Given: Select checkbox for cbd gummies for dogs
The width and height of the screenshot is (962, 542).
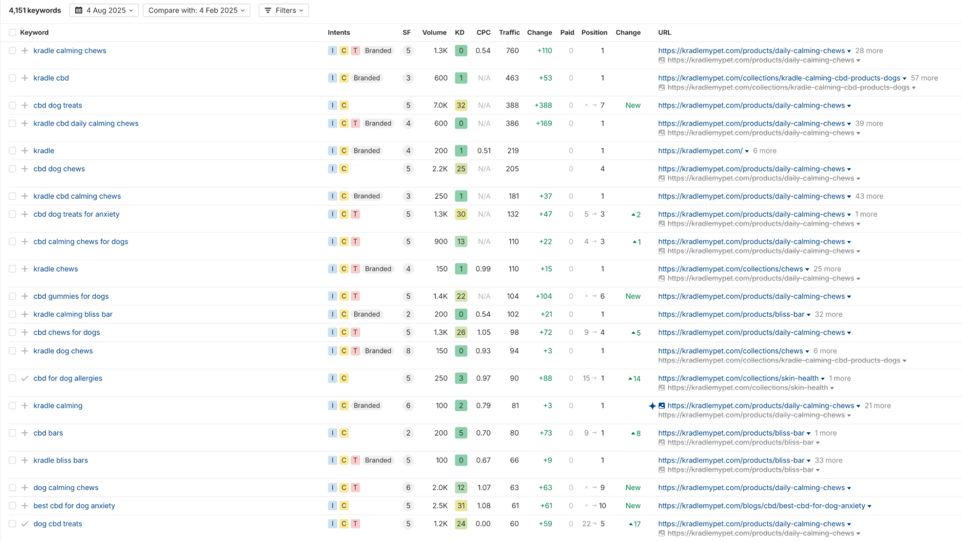Looking at the screenshot, I should (x=13, y=296).
